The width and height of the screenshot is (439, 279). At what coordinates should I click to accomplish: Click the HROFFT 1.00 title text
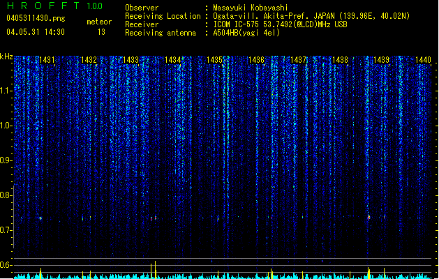tap(55, 6)
